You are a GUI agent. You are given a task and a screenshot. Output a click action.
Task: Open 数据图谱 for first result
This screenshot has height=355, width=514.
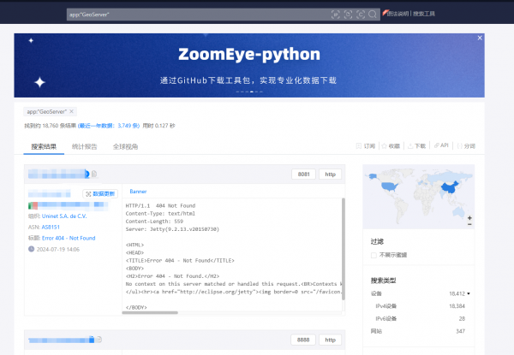point(100,194)
